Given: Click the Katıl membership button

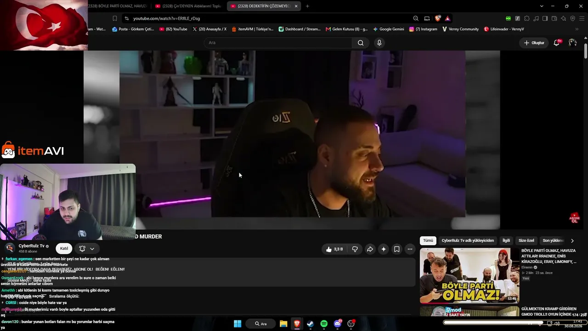Looking at the screenshot, I should tap(64, 249).
